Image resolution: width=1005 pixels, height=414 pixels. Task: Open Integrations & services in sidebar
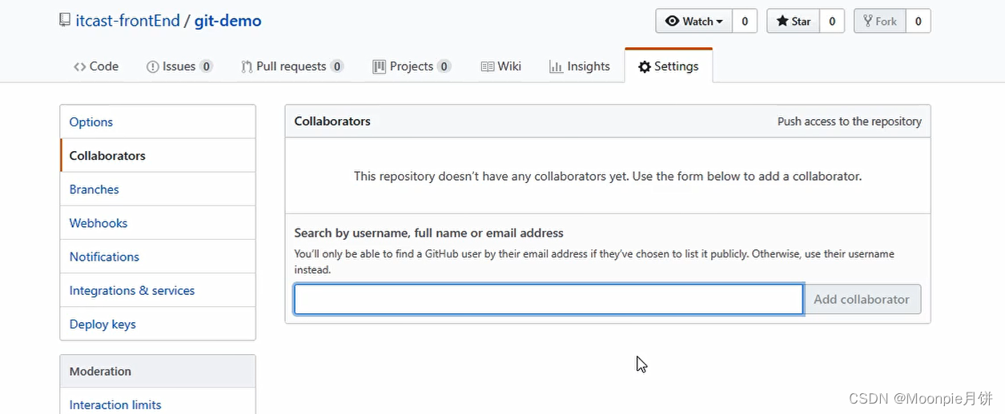click(158, 289)
